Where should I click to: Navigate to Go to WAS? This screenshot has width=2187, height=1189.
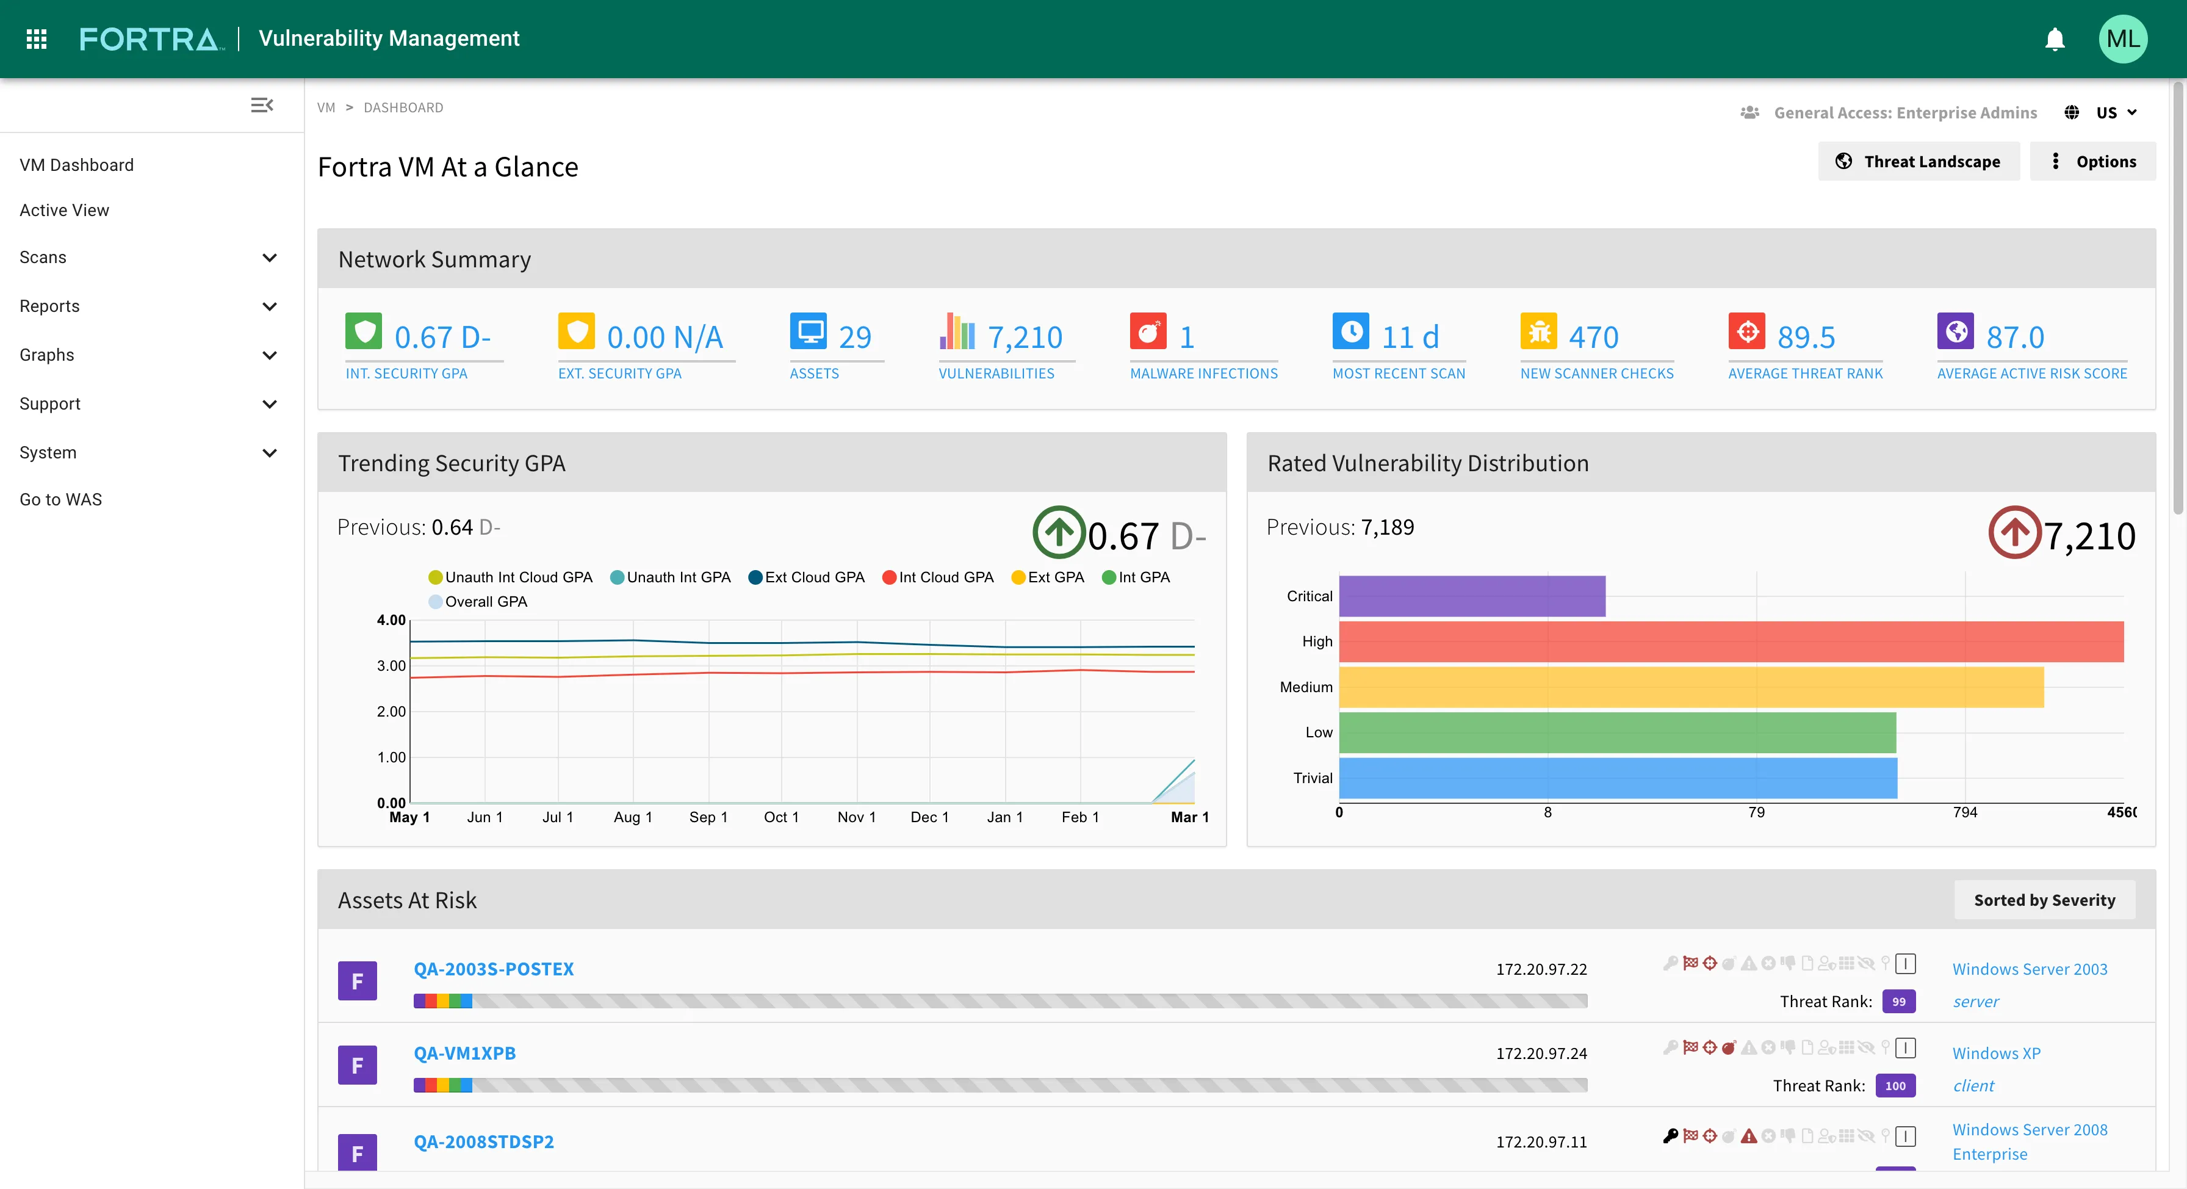[60, 499]
